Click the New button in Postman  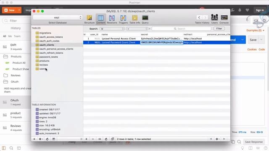click(9, 10)
